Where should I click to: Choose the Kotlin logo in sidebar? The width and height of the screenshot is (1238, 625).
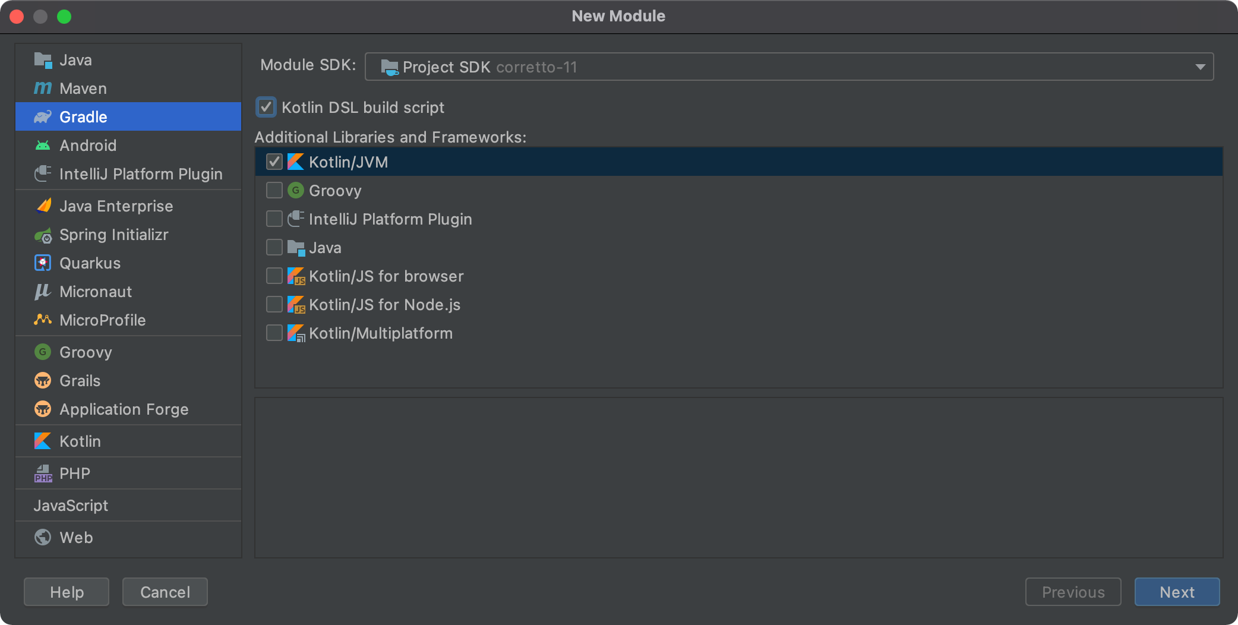[x=43, y=441]
